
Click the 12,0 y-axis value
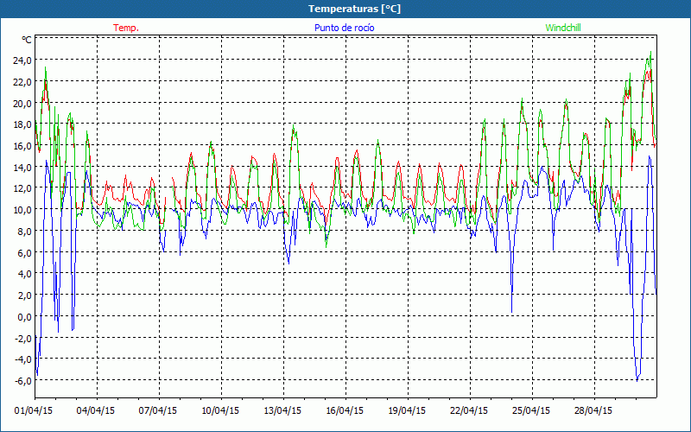pyautogui.click(x=22, y=188)
